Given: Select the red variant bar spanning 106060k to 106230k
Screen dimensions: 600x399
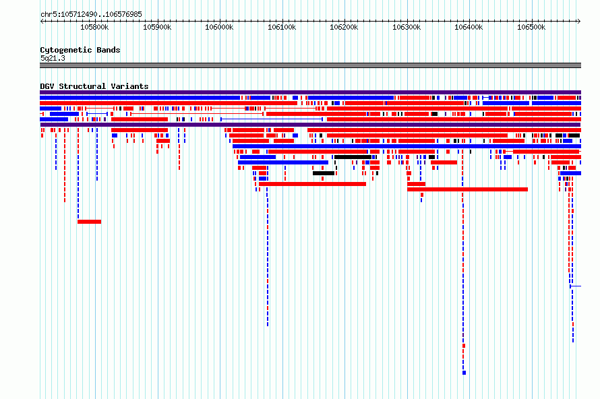Looking at the screenshot, I should (312, 184).
